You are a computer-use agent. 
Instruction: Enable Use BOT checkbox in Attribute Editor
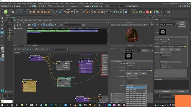[161, 66]
